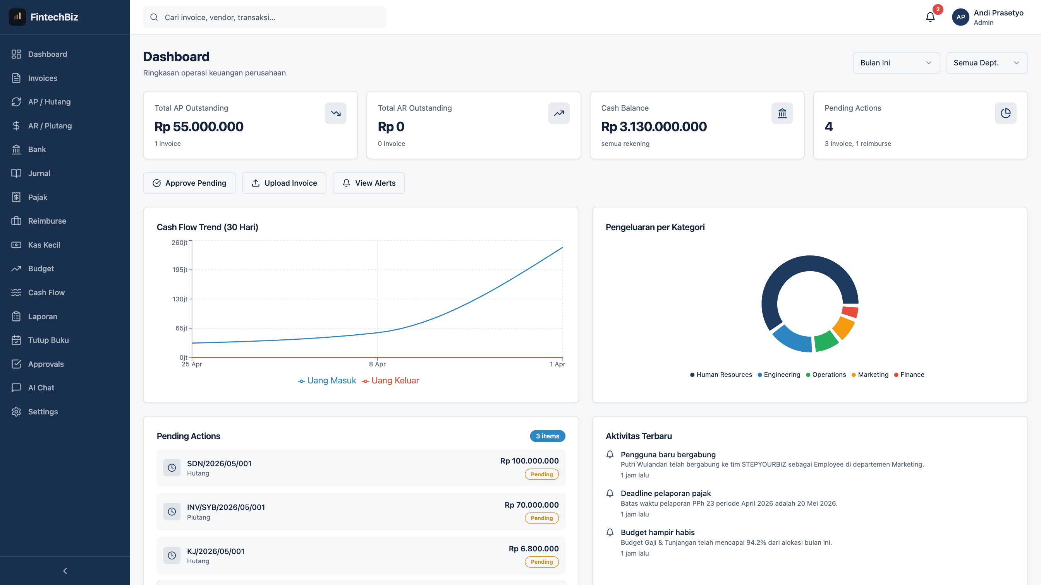Image resolution: width=1041 pixels, height=585 pixels.
Task: Click the pie chart icon on Pending Actions card
Action: coord(1005,113)
